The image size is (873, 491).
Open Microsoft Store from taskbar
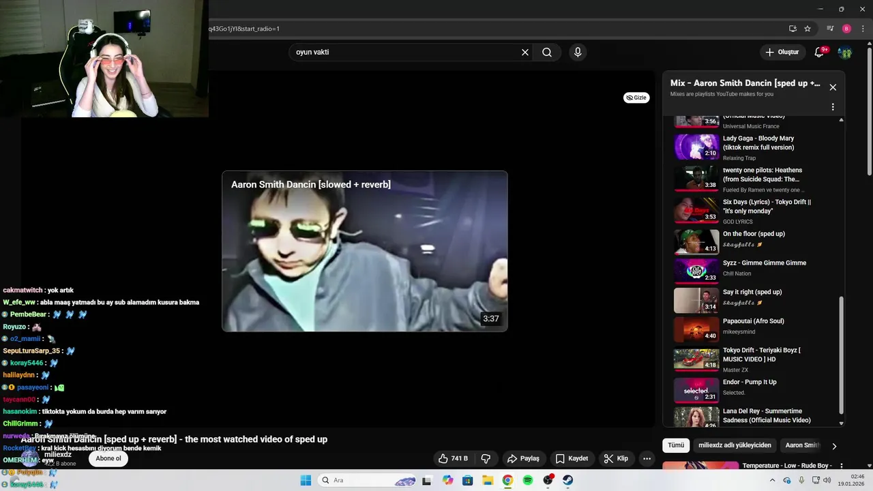468,480
